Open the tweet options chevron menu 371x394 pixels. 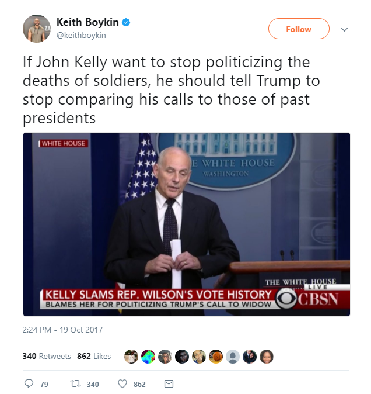[x=344, y=30]
